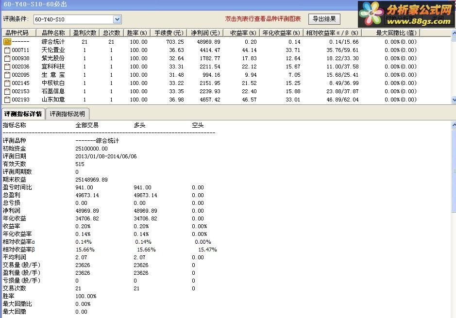Screen dimensions: 456x318
Task: Click the document icon for 002145
Action: pos(7,83)
